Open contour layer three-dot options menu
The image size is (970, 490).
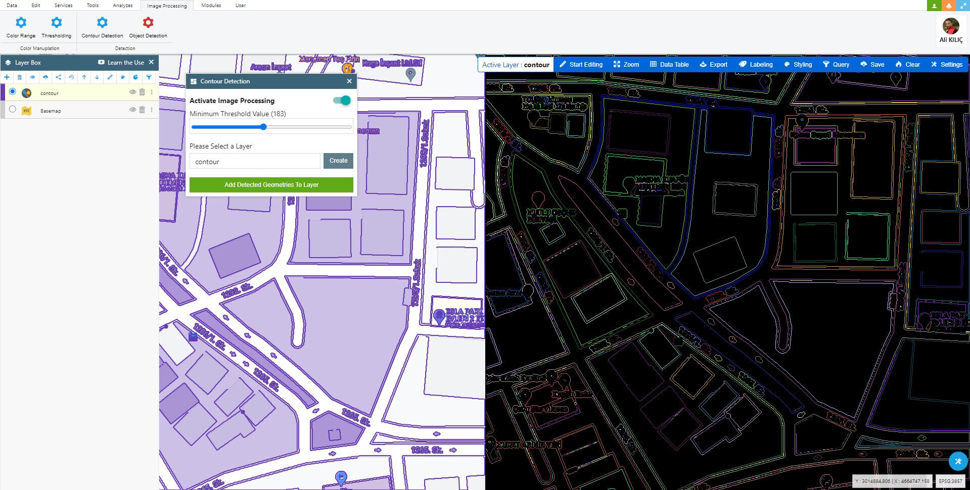tap(152, 92)
